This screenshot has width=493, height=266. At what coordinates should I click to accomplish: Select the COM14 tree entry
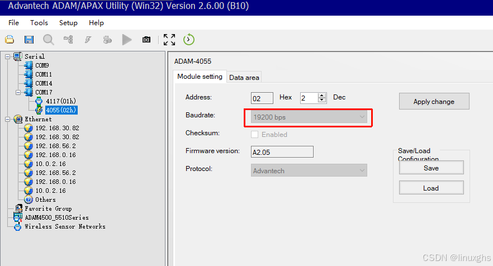click(x=44, y=83)
